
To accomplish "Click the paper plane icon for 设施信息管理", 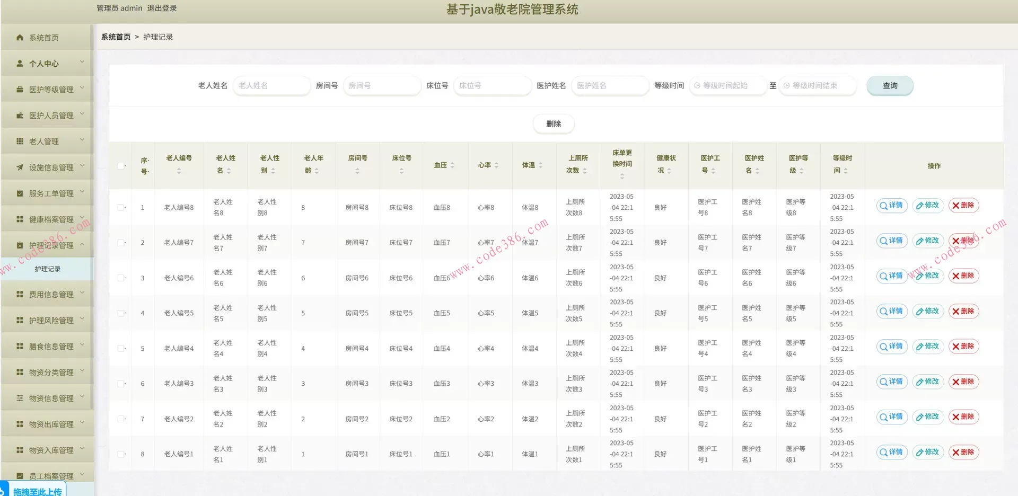I will click(x=20, y=167).
